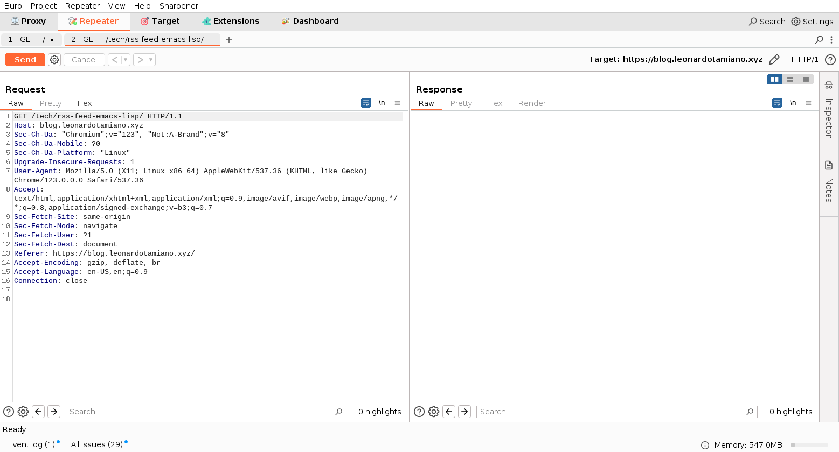This screenshot has height=452, width=839.
Task: Open request send options gear icon
Action: [54, 60]
